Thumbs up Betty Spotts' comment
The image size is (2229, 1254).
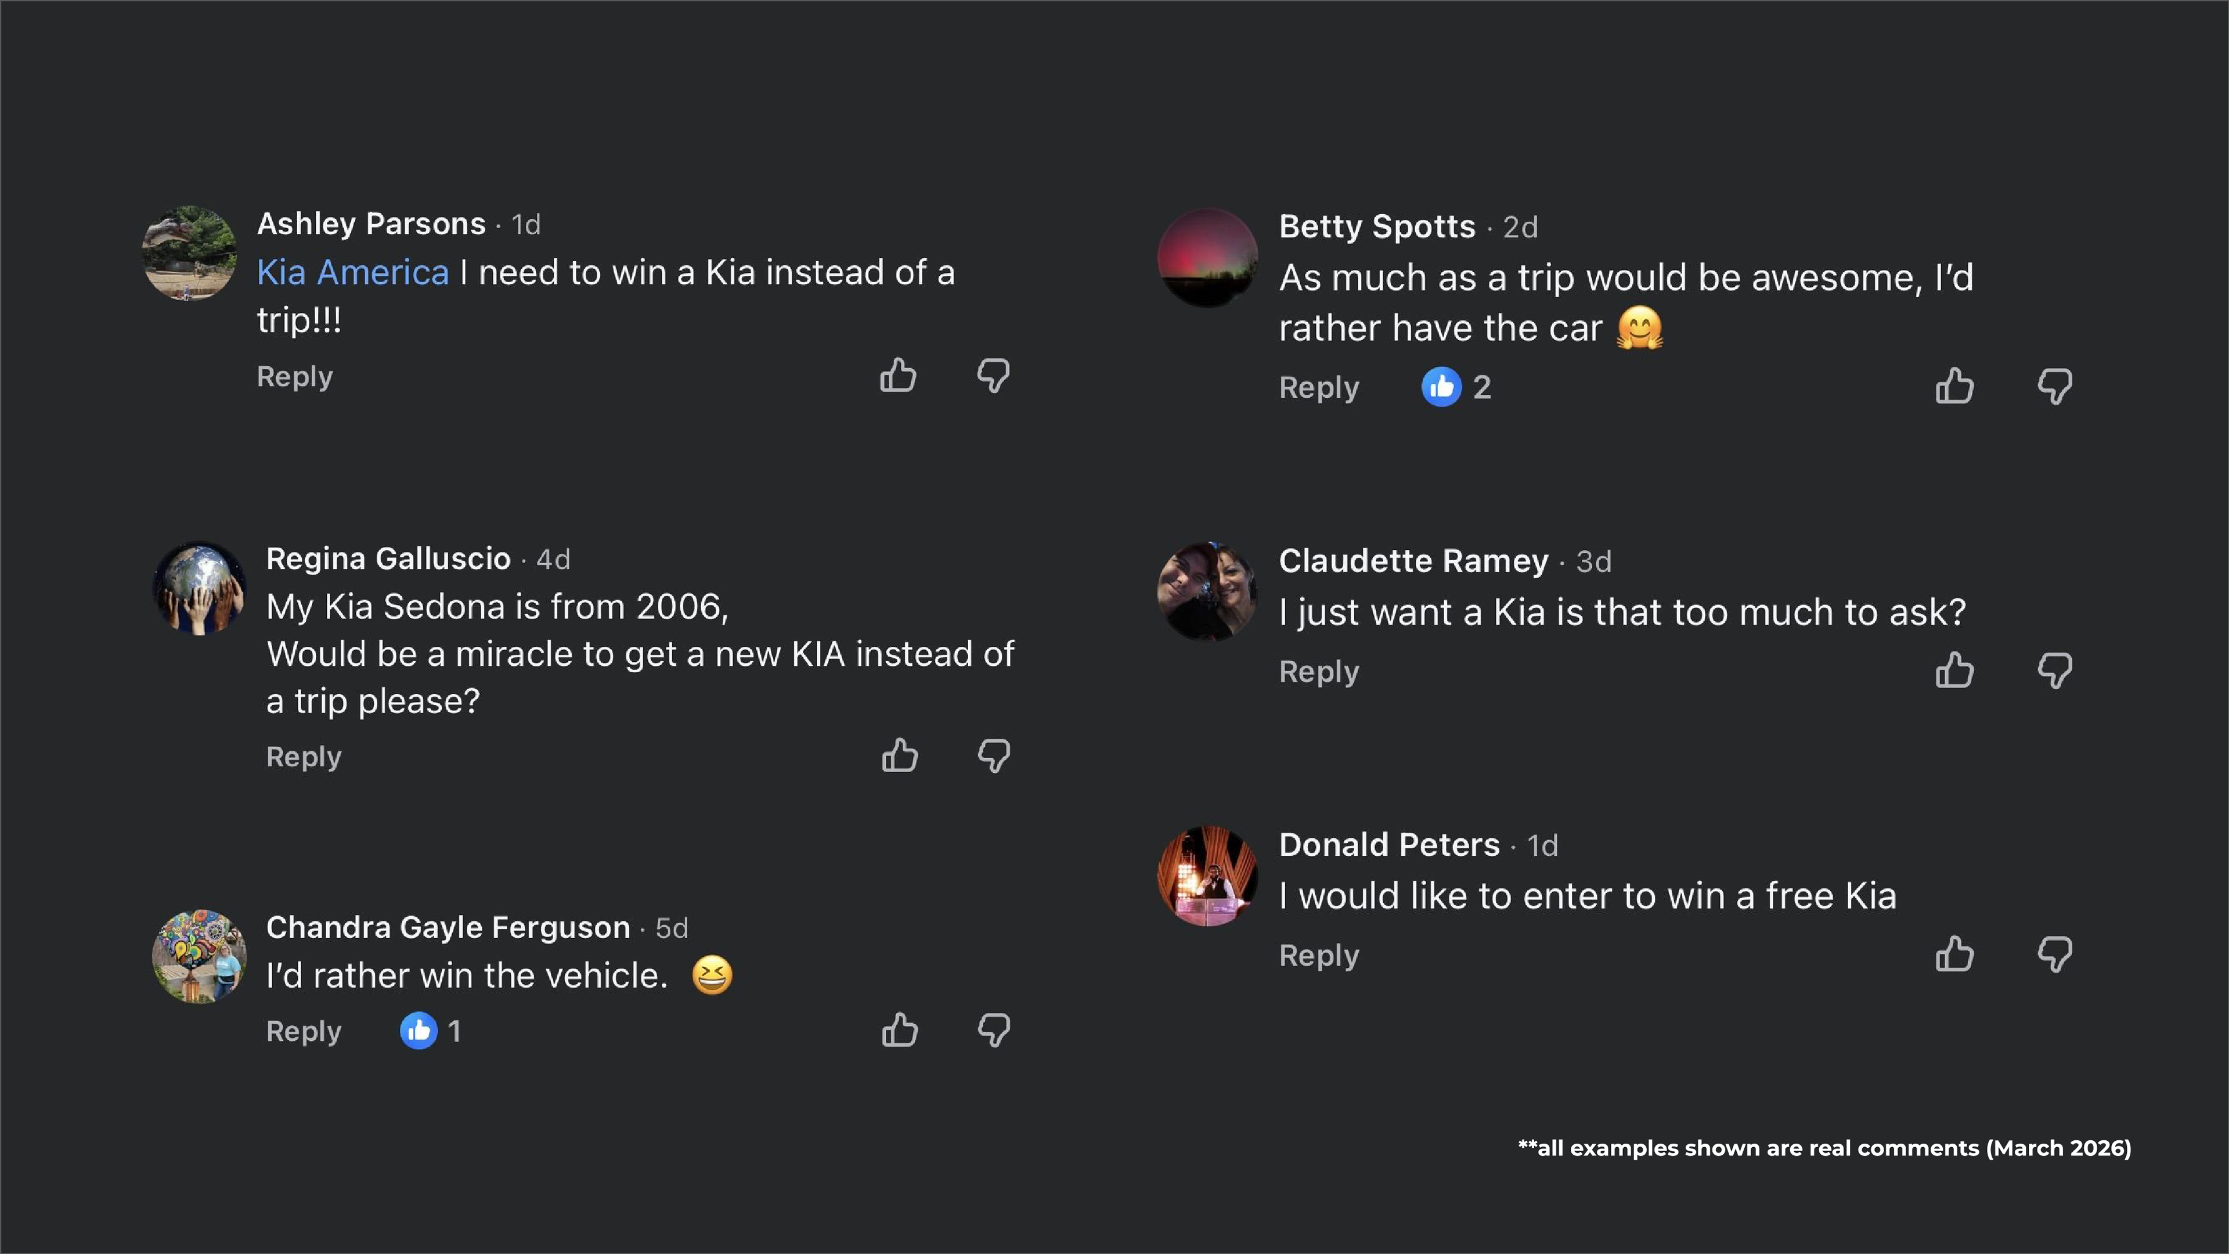click(x=1954, y=386)
